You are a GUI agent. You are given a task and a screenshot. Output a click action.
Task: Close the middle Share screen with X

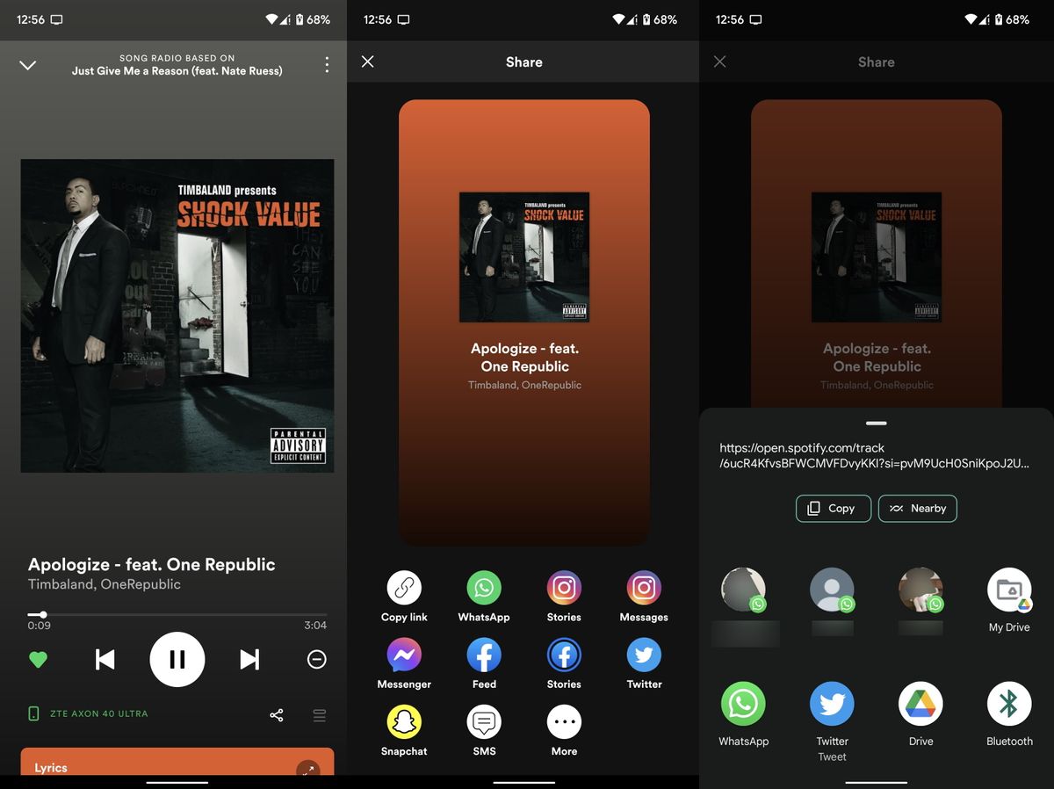click(368, 62)
